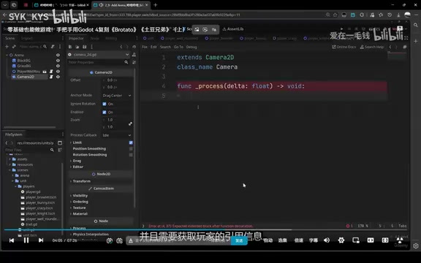Viewport: 421px width, 263px height.
Task: Open the Anchor Mode dropdown
Action: pyautogui.click(x=116, y=96)
